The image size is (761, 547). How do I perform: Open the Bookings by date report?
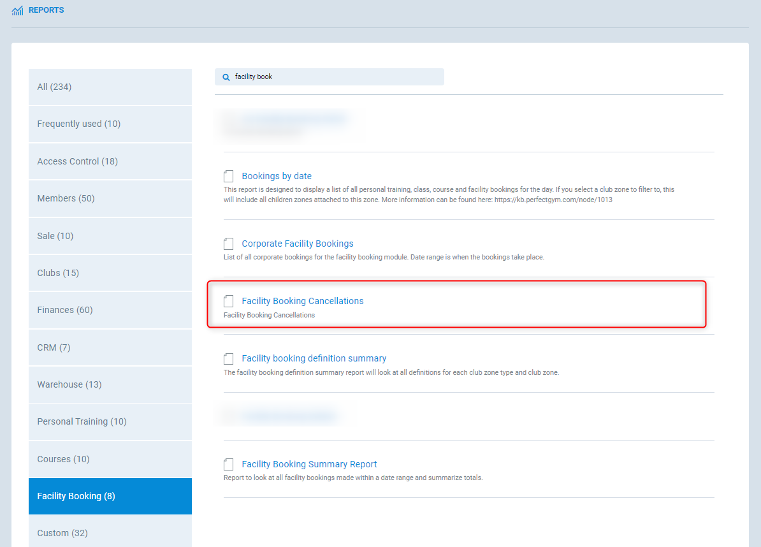[277, 176]
